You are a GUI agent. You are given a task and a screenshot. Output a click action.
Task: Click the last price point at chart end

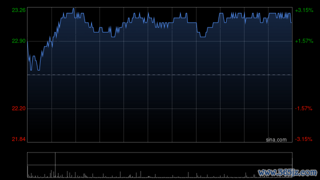click(x=291, y=22)
